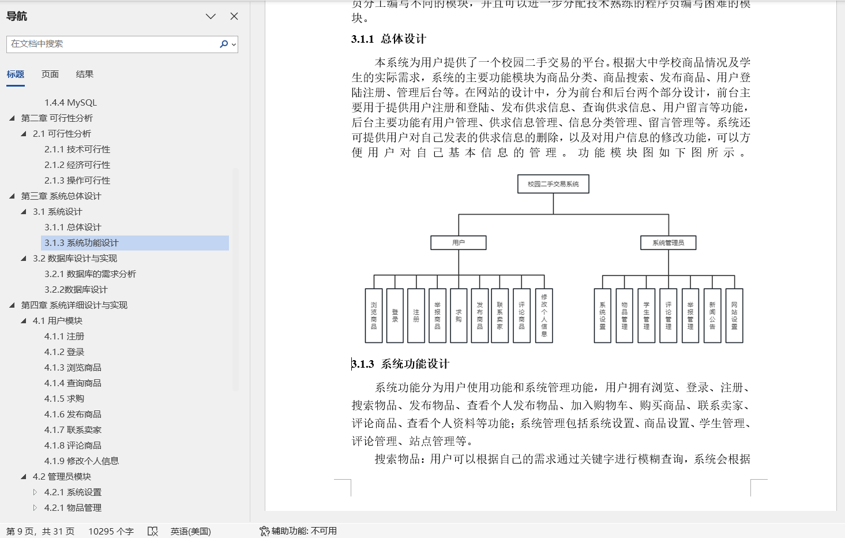Open the spelling proofing status icon
845x538 pixels.
(x=152, y=531)
